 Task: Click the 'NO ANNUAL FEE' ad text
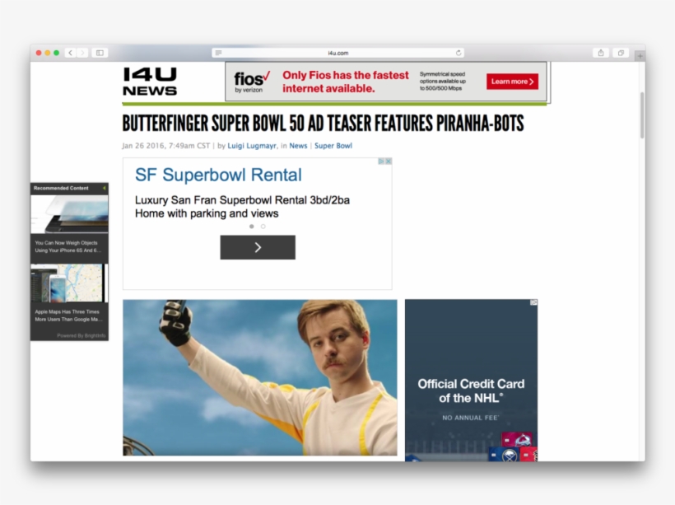(x=471, y=418)
